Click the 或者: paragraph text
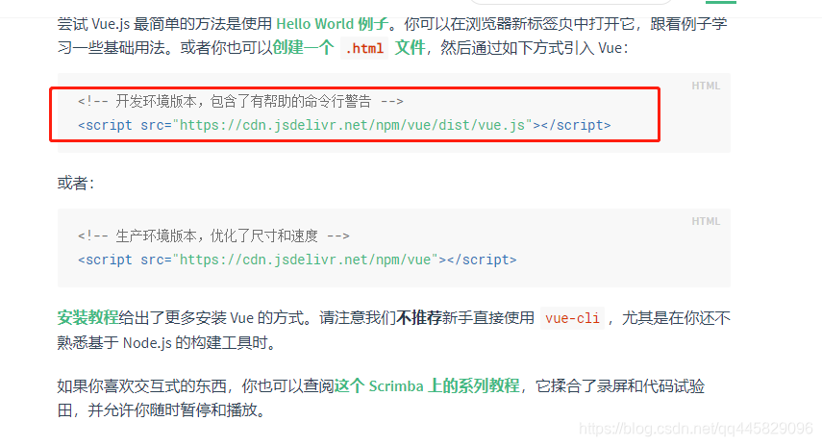The image size is (822, 446). click(76, 183)
